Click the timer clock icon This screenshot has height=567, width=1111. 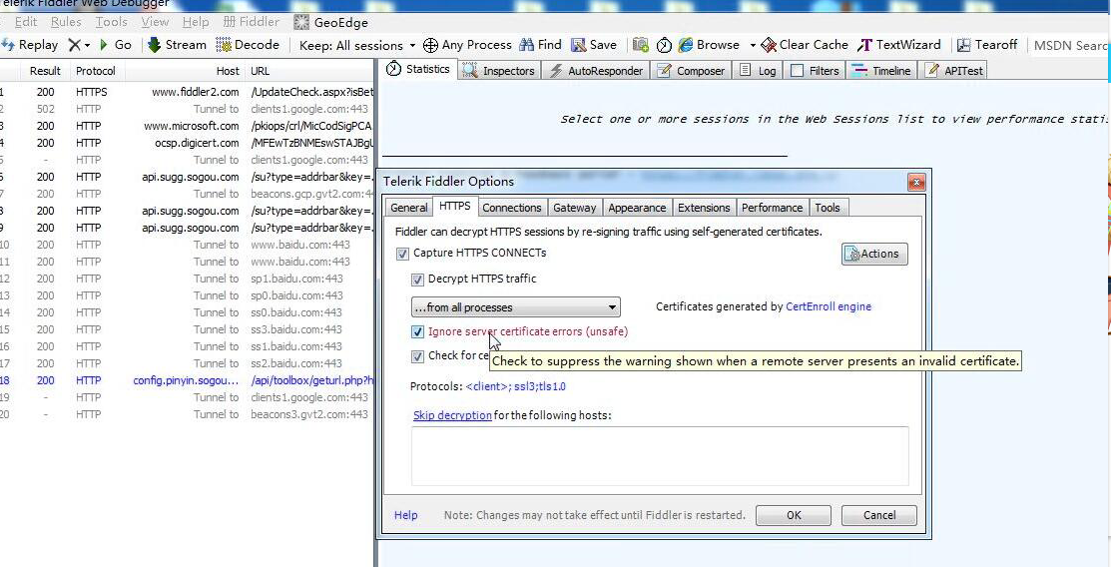pyautogui.click(x=664, y=45)
